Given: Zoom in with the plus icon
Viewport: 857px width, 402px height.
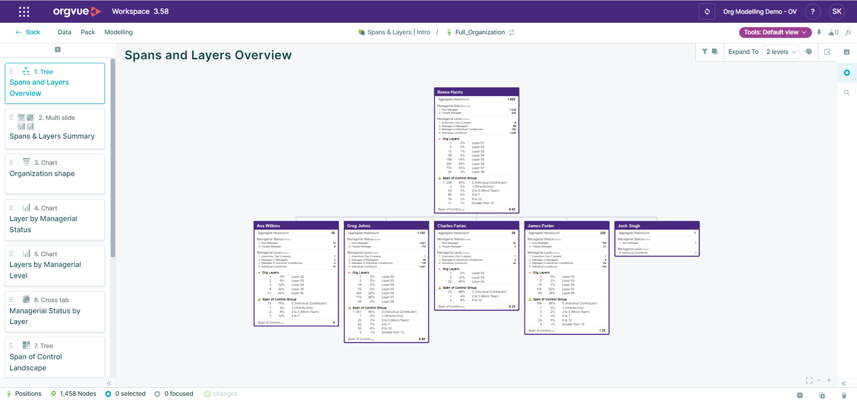Looking at the screenshot, I should pyautogui.click(x=829, y=380).
